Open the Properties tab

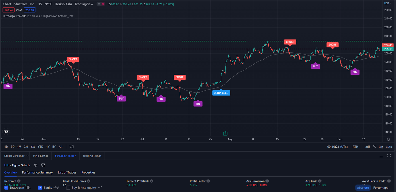tap(88, 172)
